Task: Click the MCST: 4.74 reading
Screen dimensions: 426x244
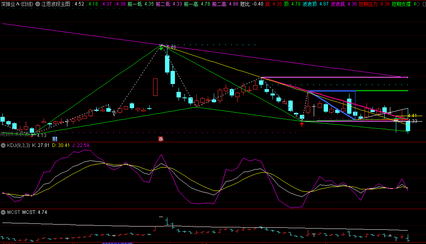Action: (35, 212)
